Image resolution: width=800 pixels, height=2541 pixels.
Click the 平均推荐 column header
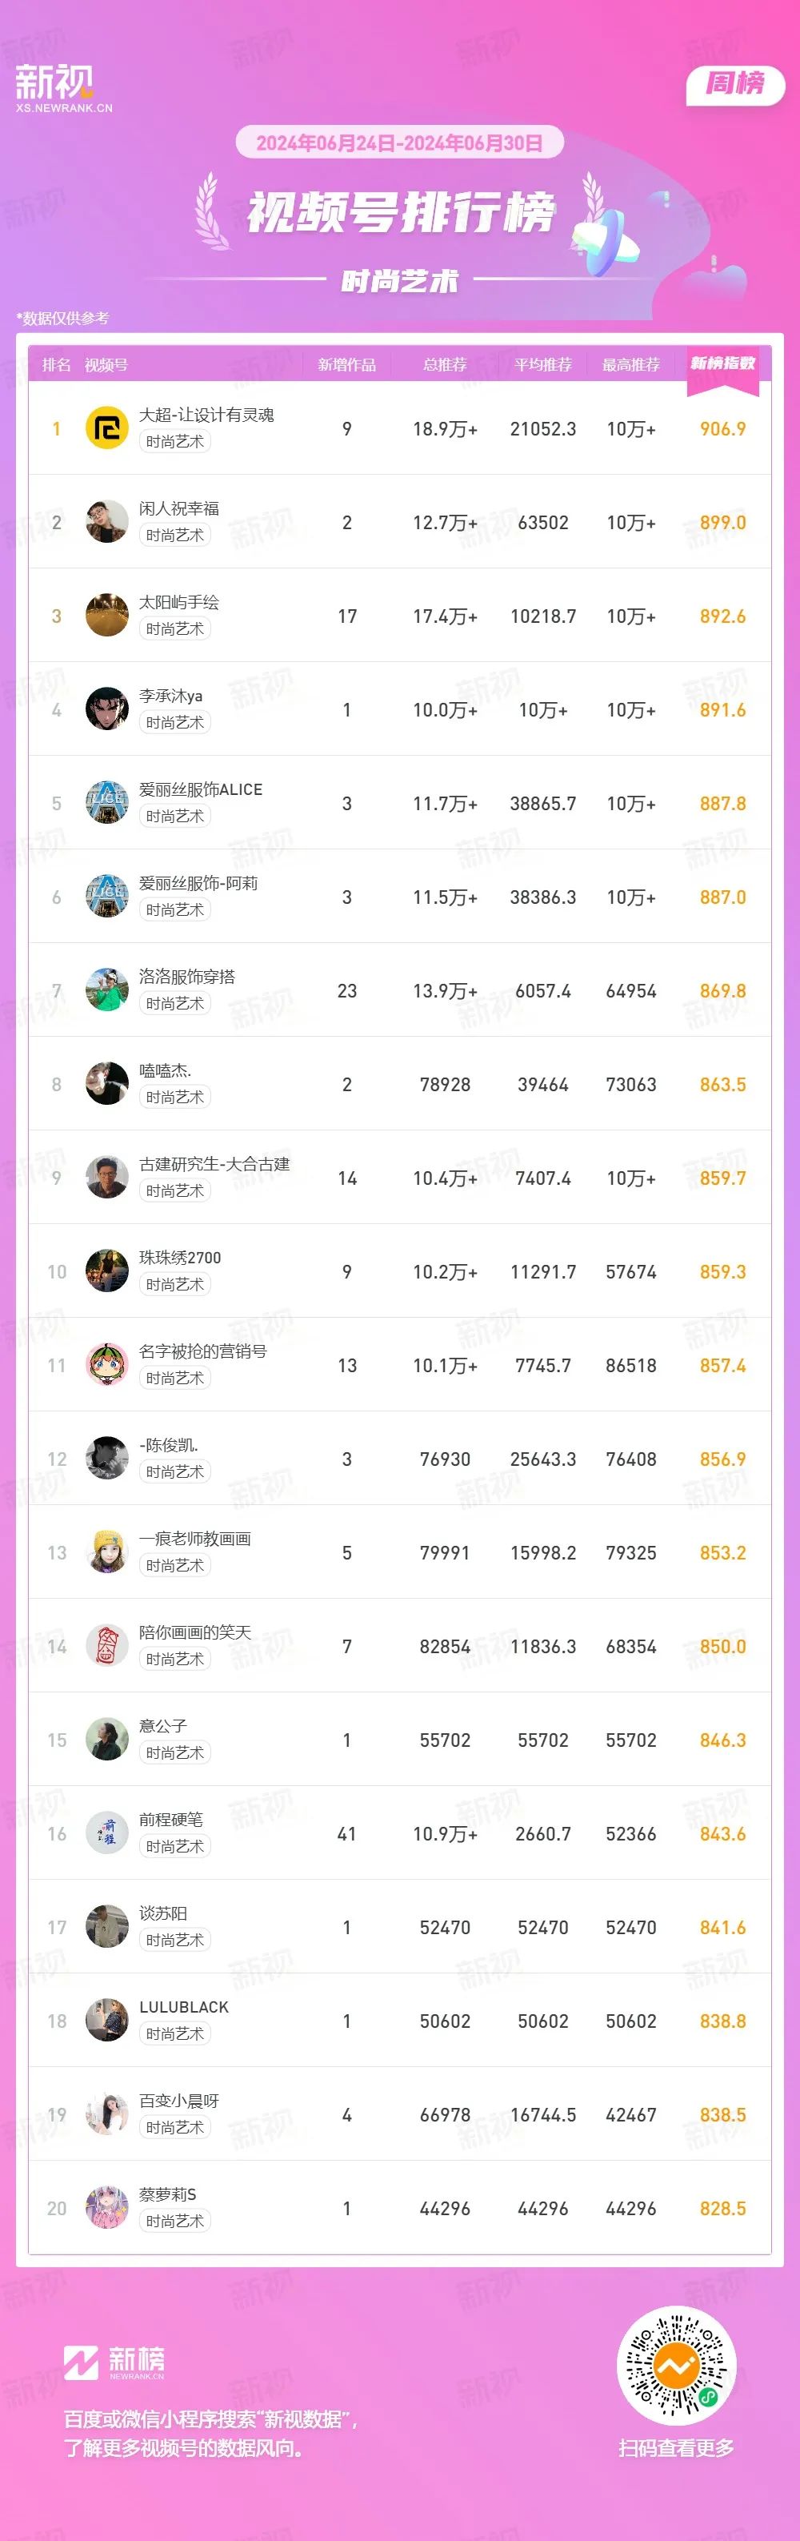543,365
